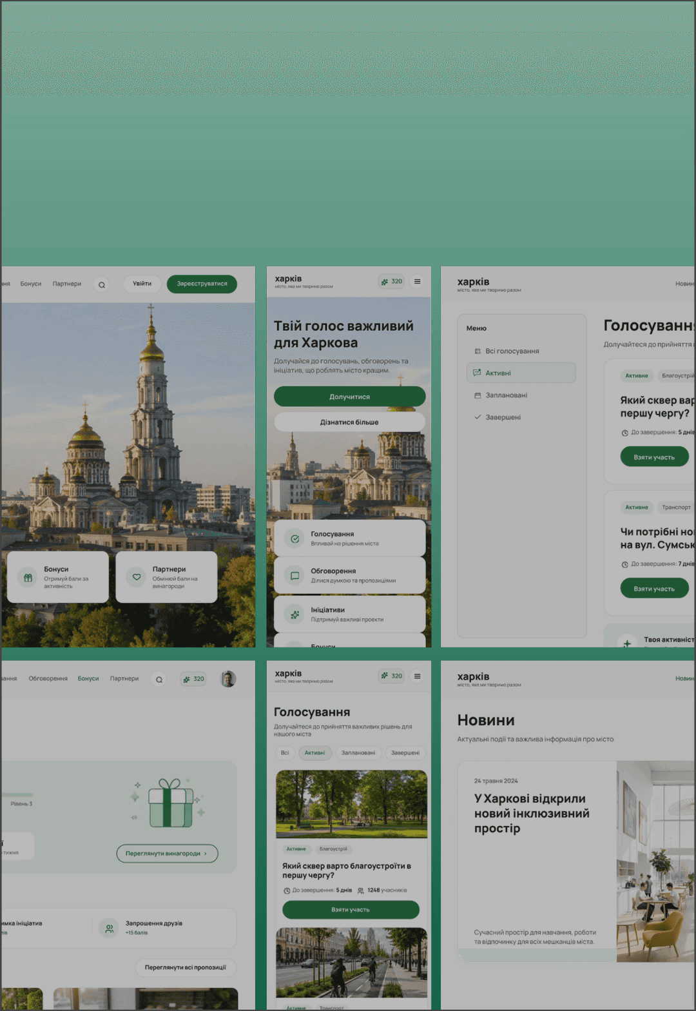Viewport: 696px width, 1011px height.
Task: Click the 'Увійти' button
Action: click(142, 284)
